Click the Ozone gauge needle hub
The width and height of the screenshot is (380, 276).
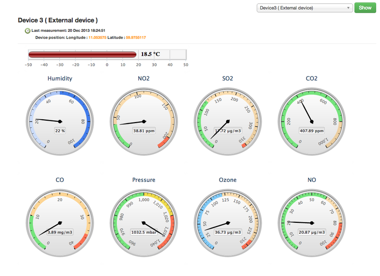[x=228, y=223]
